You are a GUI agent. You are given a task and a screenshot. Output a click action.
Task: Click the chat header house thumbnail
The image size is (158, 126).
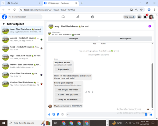(x=51, y=26)
